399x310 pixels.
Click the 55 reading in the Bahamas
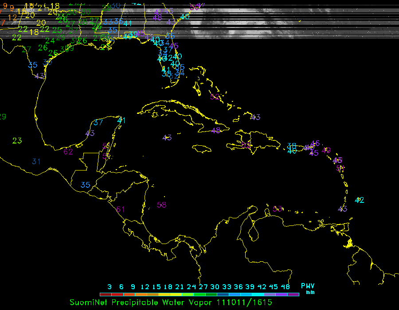[215, 97]
